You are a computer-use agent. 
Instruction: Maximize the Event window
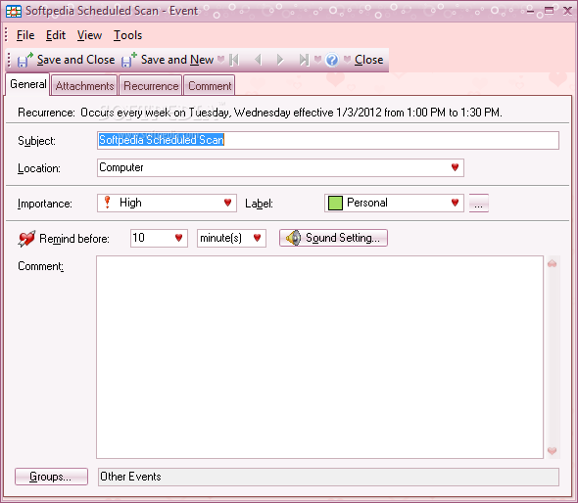[x=549, y=11]
